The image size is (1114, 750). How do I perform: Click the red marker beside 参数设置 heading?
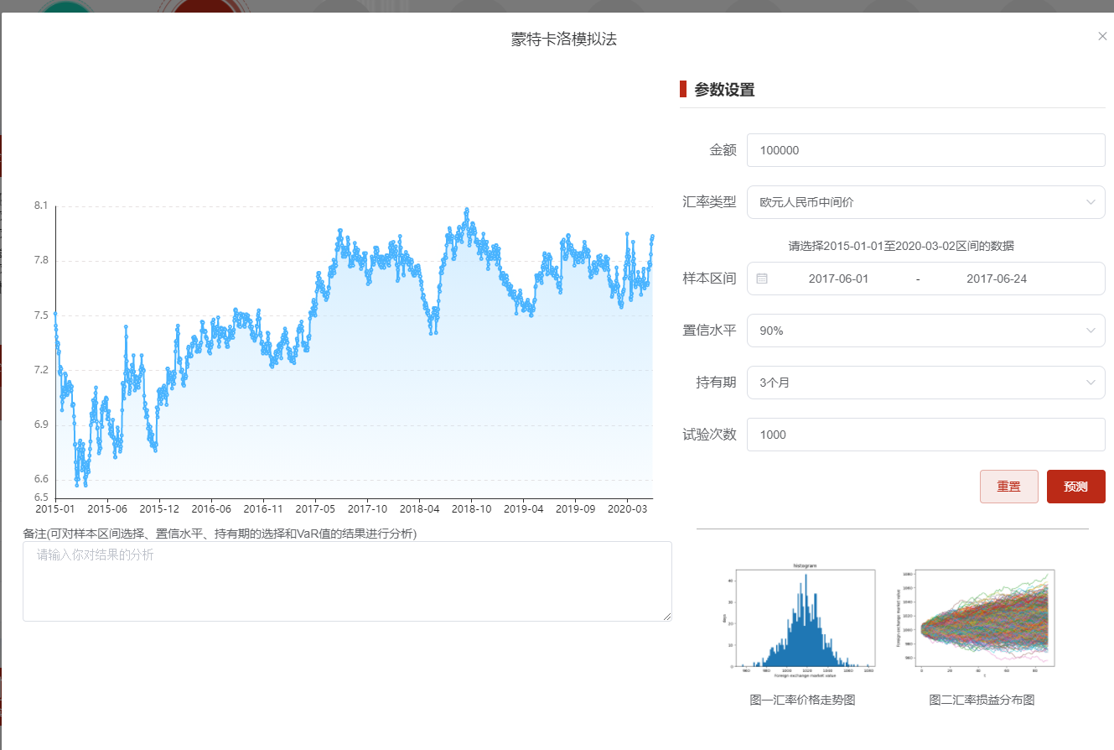coord(681,89)
